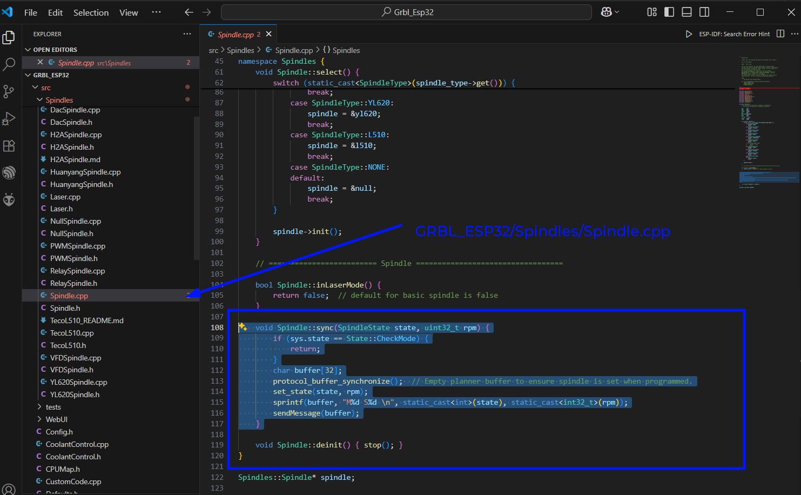
Task: Open editor More Actions ellipsis
Action: 795,34
